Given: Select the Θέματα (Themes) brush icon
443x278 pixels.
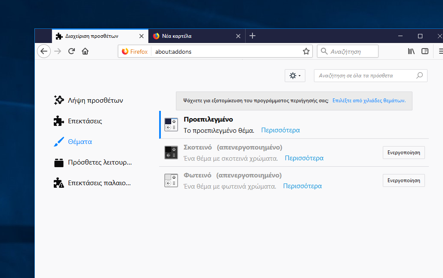Looking at the screenshot, I should coord(59,141).
